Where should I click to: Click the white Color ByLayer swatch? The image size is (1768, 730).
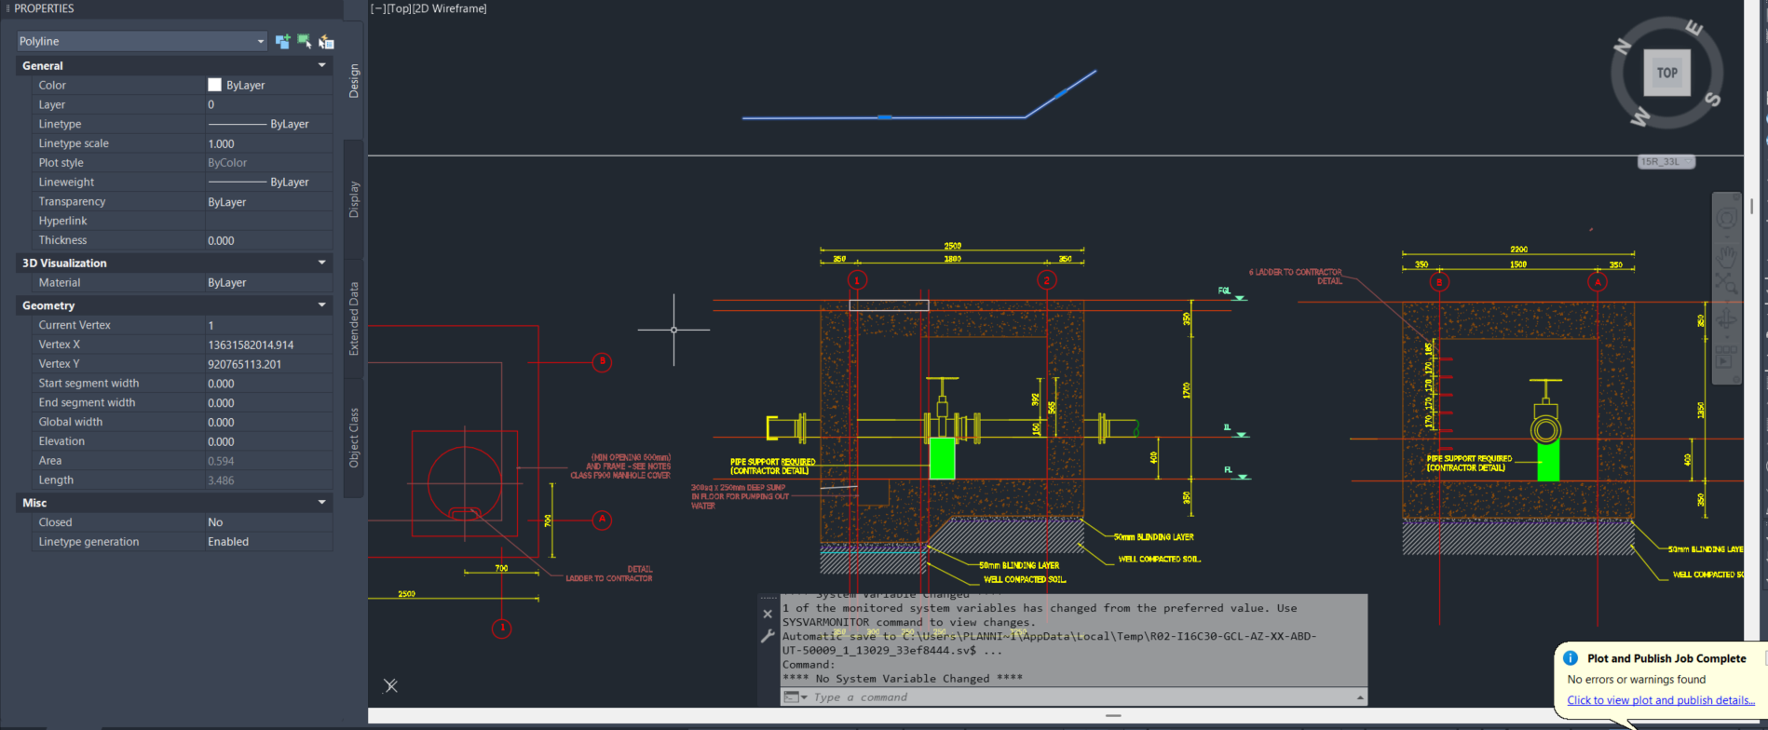214,85
